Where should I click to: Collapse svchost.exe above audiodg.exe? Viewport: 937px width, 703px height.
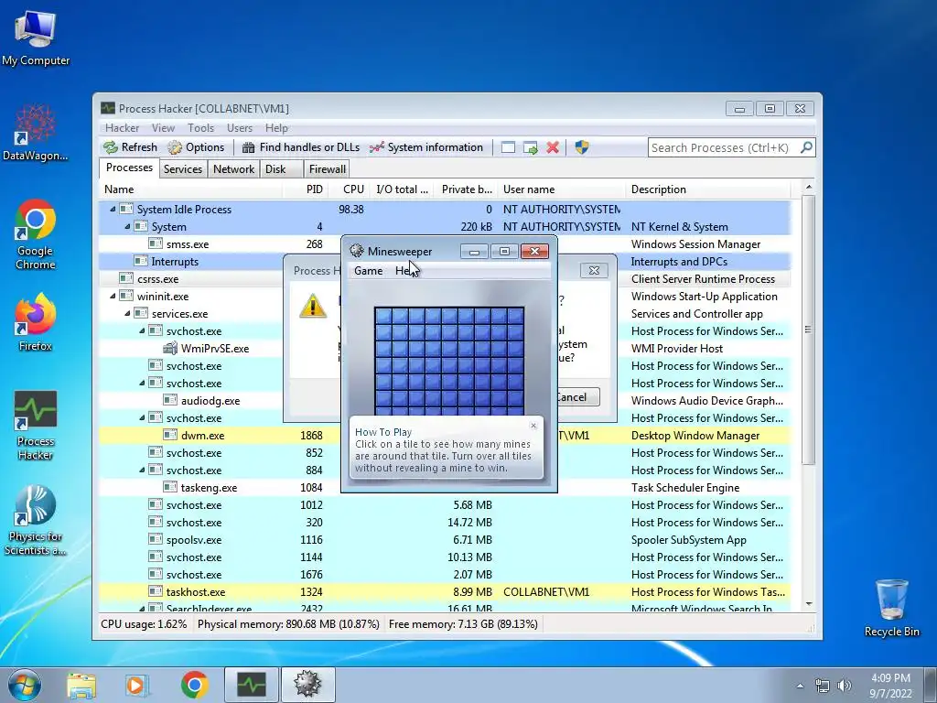142,384
